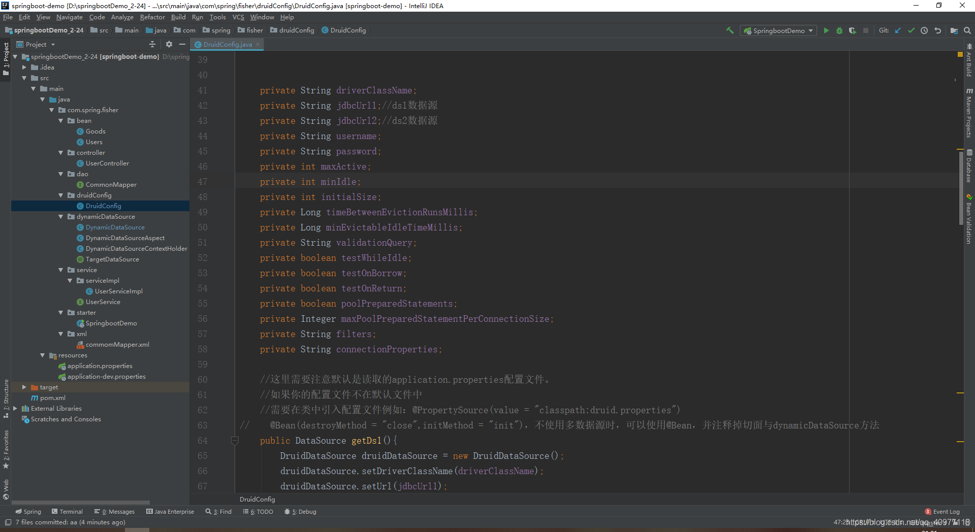Show Git history clock icon
Screen dimensions: 975x532
point(924,30)
